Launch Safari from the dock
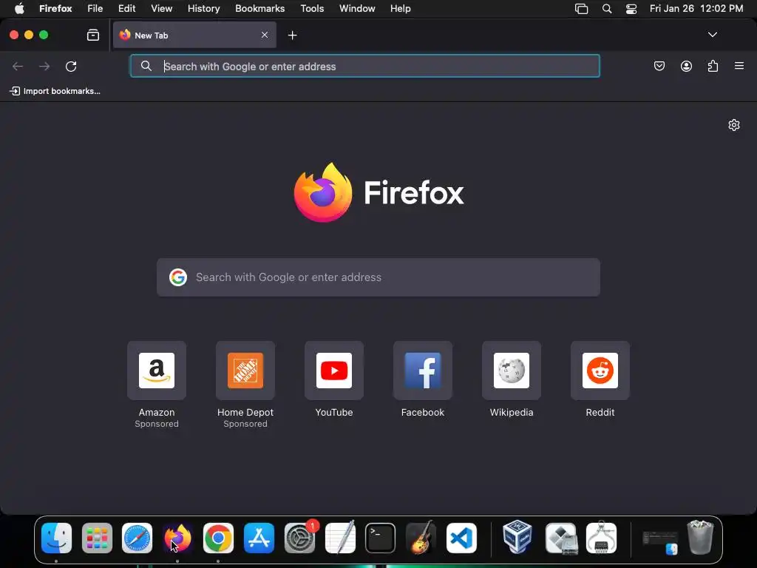The image size is (757, 568). tap(137, 538)
